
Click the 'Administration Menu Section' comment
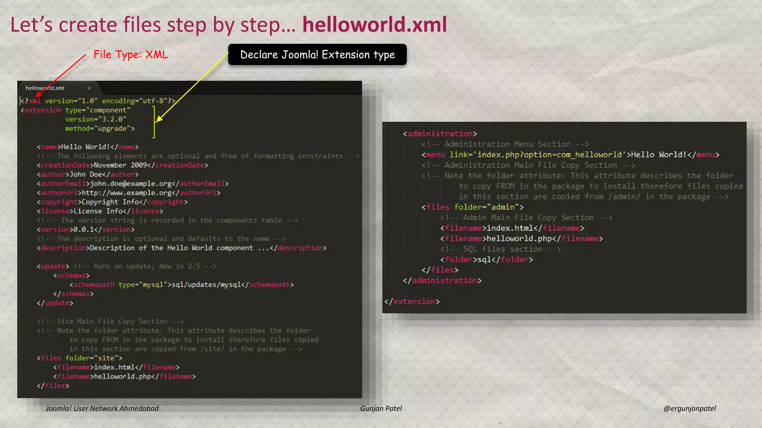point(505,144)
